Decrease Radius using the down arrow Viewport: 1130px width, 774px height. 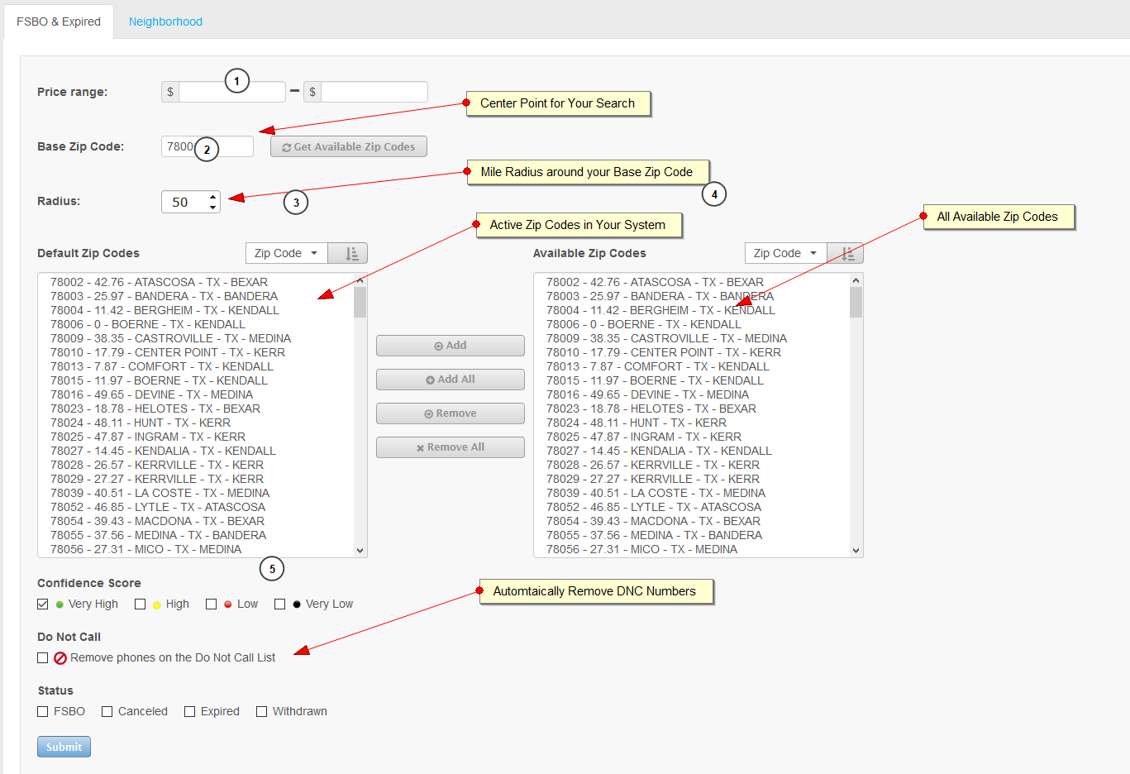click(x=213, y=207)
